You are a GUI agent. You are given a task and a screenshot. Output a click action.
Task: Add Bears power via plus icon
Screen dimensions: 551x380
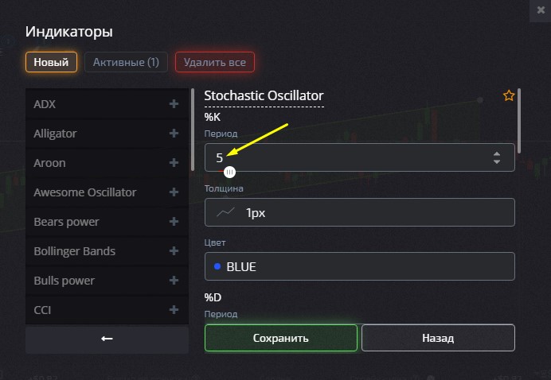[x=174, y=222]
